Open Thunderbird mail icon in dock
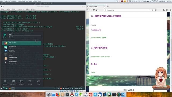 [x=100, y=95]
